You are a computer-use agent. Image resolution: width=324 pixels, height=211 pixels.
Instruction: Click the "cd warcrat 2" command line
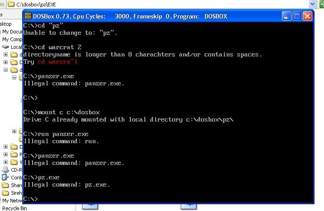(52, 47)
